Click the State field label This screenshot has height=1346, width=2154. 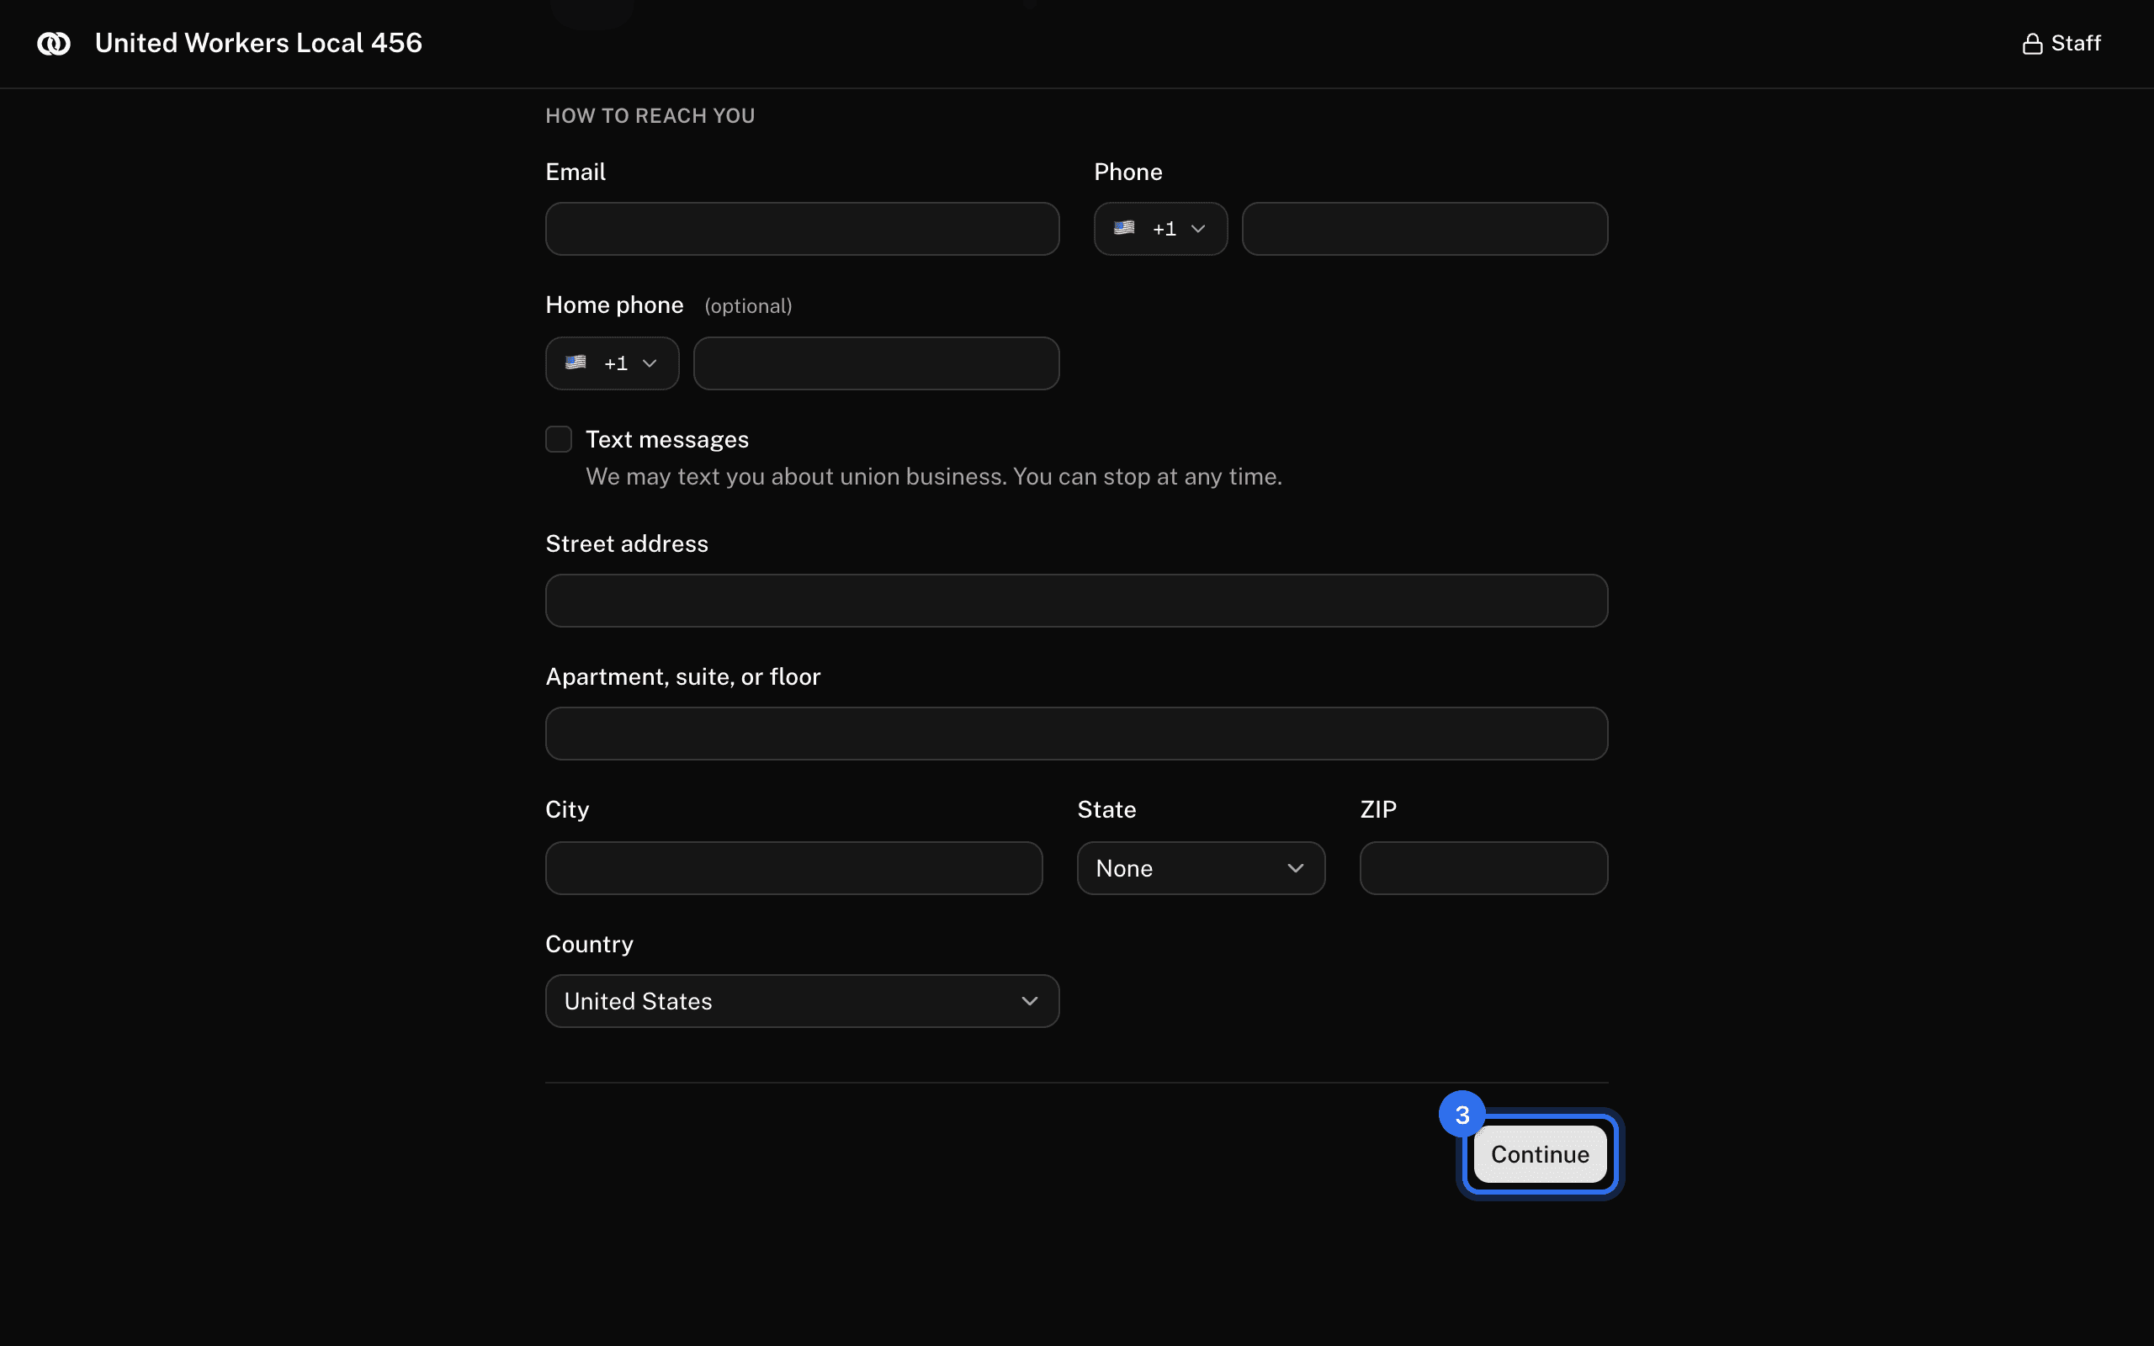pos(1106,809)
